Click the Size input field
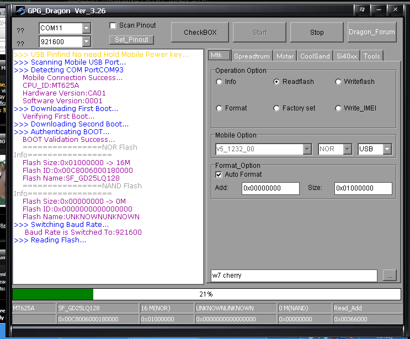Screen dimensions: 410x339 tap(363, 188)
